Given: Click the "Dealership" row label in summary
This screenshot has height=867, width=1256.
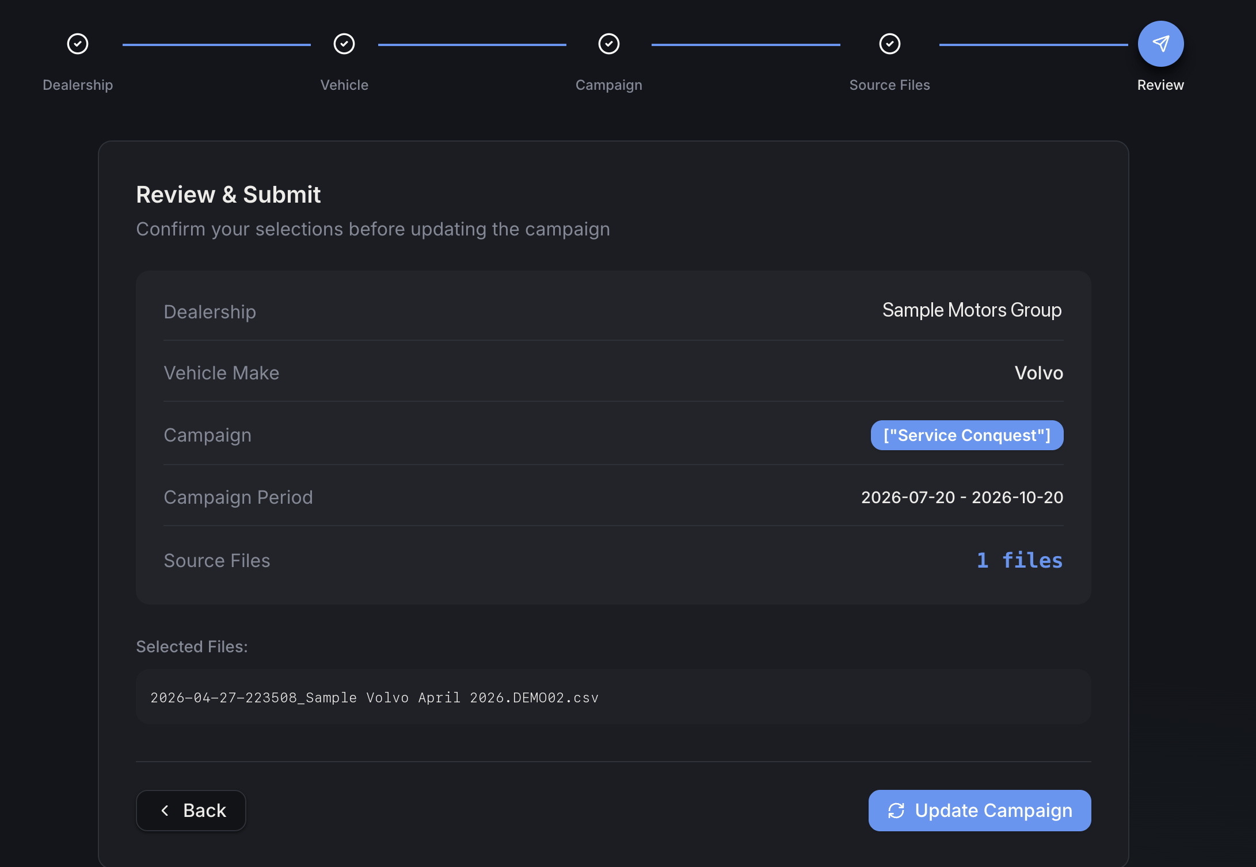Looking at the screenshot, I should pyautogui.click(x=210, y=312).
